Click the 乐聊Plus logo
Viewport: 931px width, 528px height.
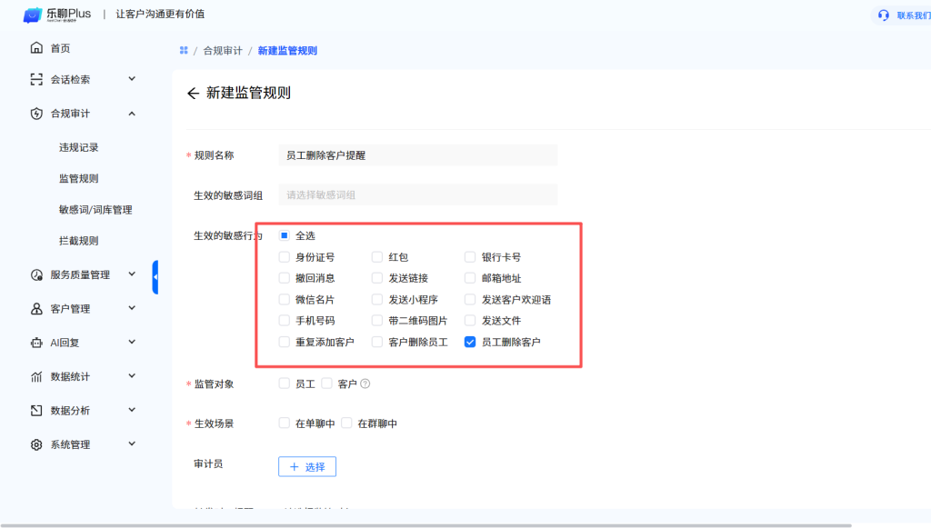tap(60, 15)
